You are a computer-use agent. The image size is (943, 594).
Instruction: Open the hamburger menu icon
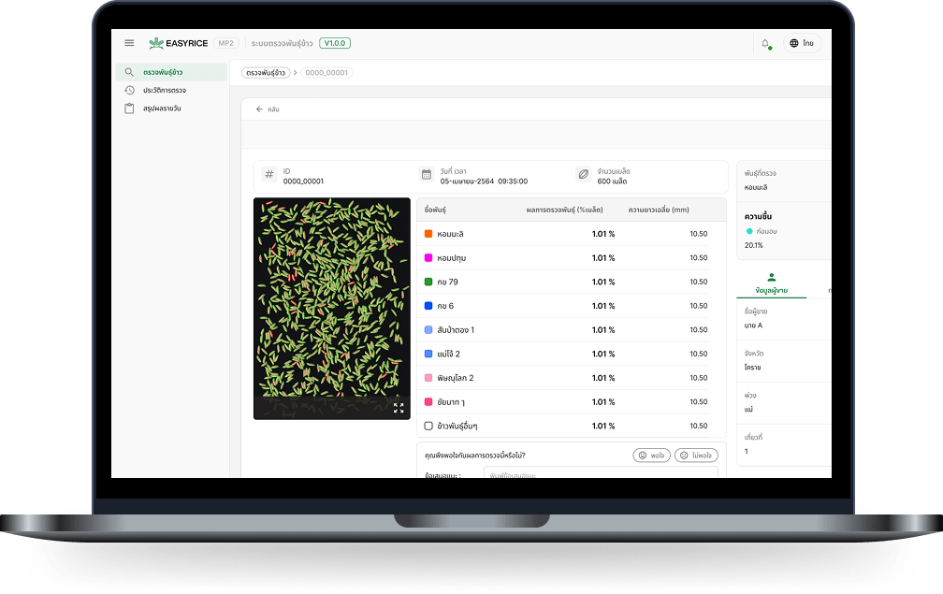(129, 43)
